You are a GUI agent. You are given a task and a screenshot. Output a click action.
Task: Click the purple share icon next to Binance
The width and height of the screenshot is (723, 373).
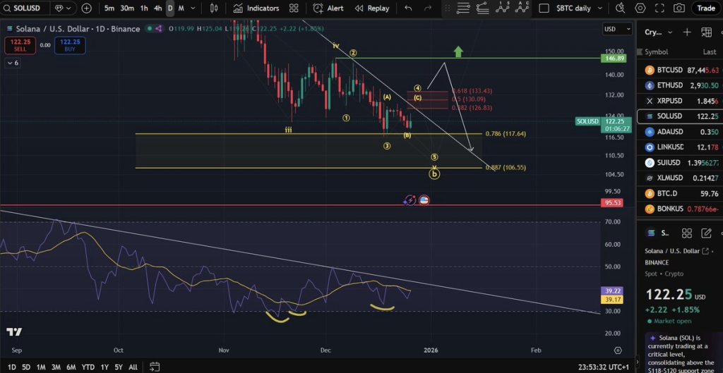coord(159,28)
